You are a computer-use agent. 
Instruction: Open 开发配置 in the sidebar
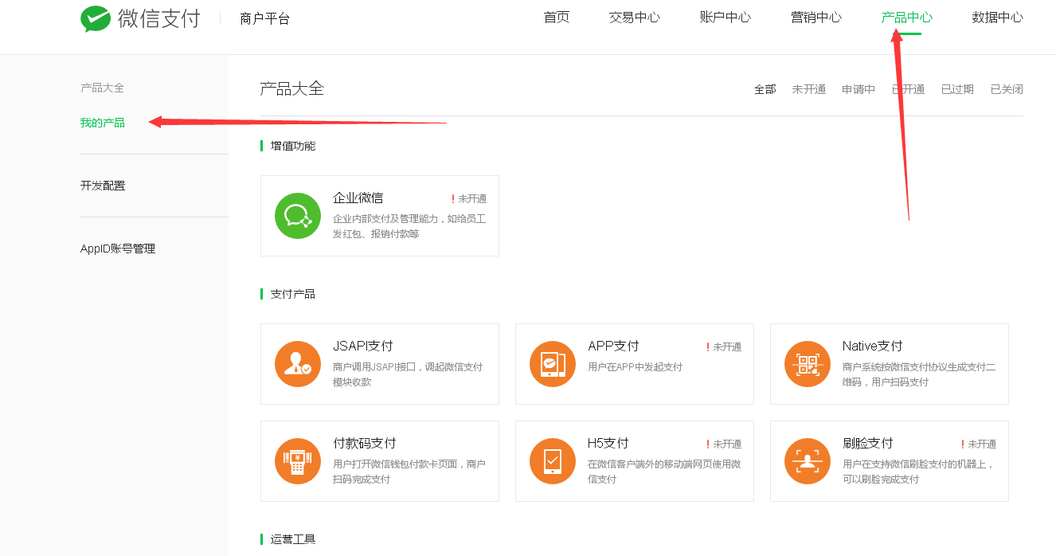pos(103,186)
